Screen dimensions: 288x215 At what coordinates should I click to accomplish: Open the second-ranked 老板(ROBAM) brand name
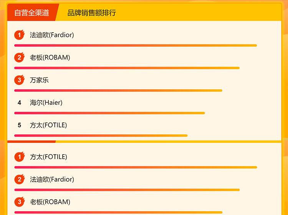50,58
